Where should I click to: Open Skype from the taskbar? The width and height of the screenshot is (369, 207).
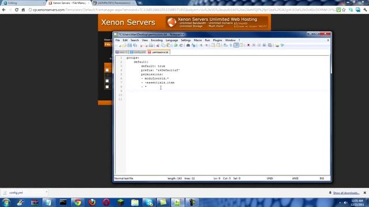coord(149,202)
